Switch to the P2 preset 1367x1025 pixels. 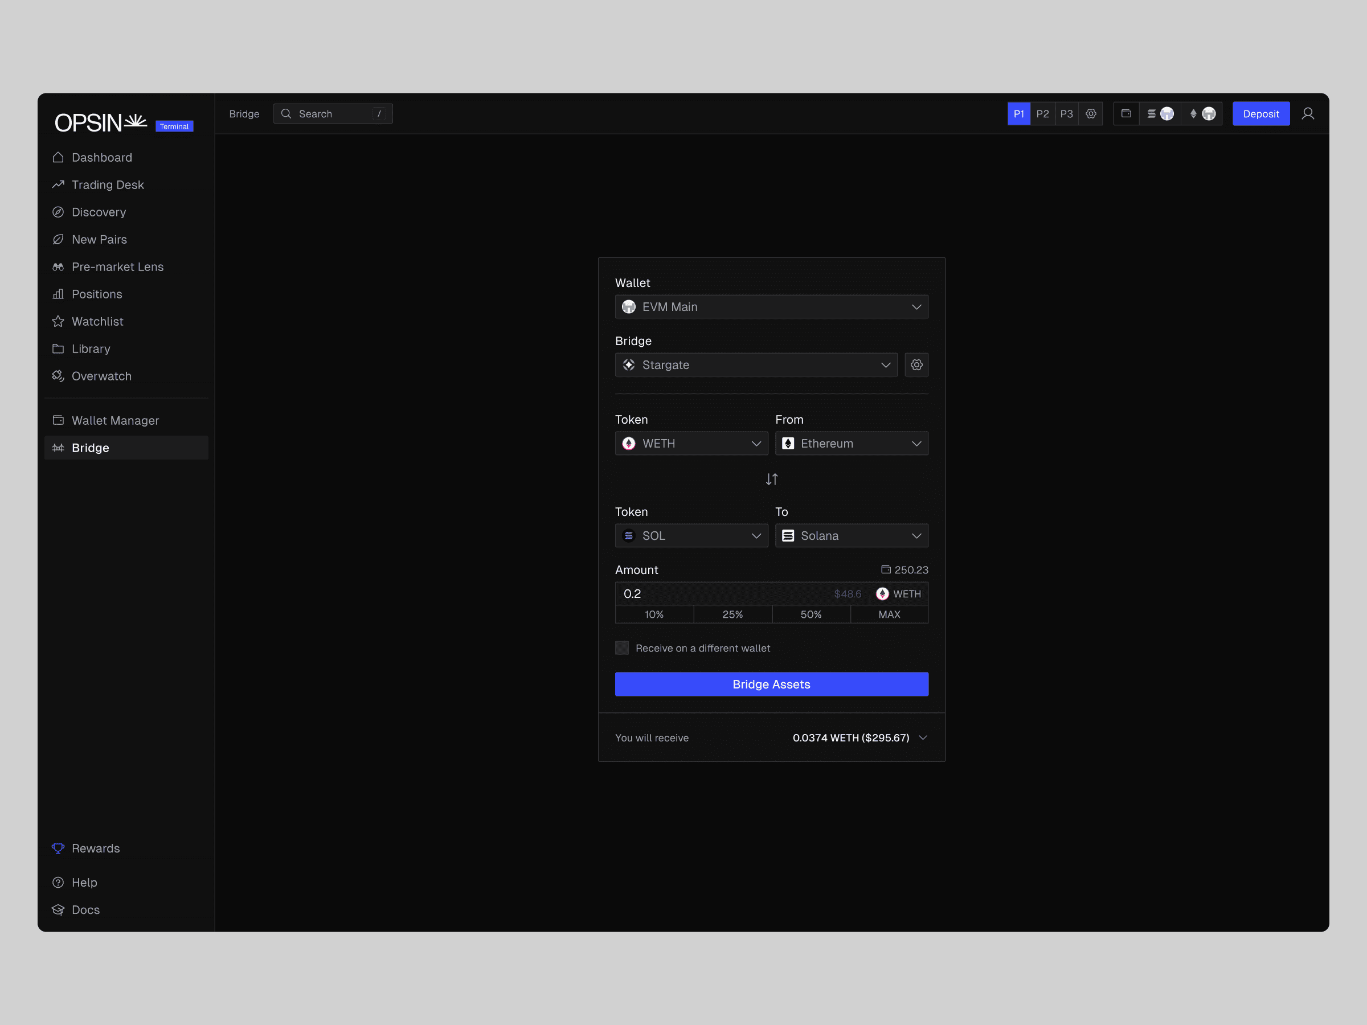point(1042,114)
